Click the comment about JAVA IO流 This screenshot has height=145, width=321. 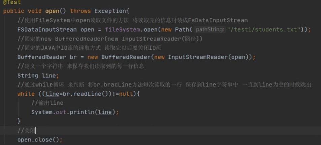[x=89, y=48]
